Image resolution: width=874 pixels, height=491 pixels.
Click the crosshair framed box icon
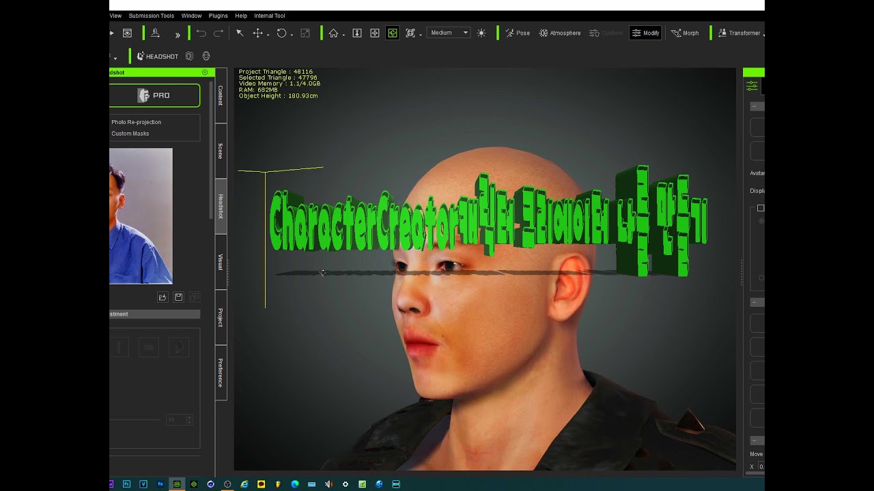[375, 33]
